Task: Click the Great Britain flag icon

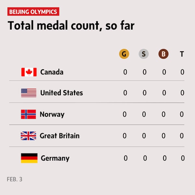Action: click(x=29, y=136)
